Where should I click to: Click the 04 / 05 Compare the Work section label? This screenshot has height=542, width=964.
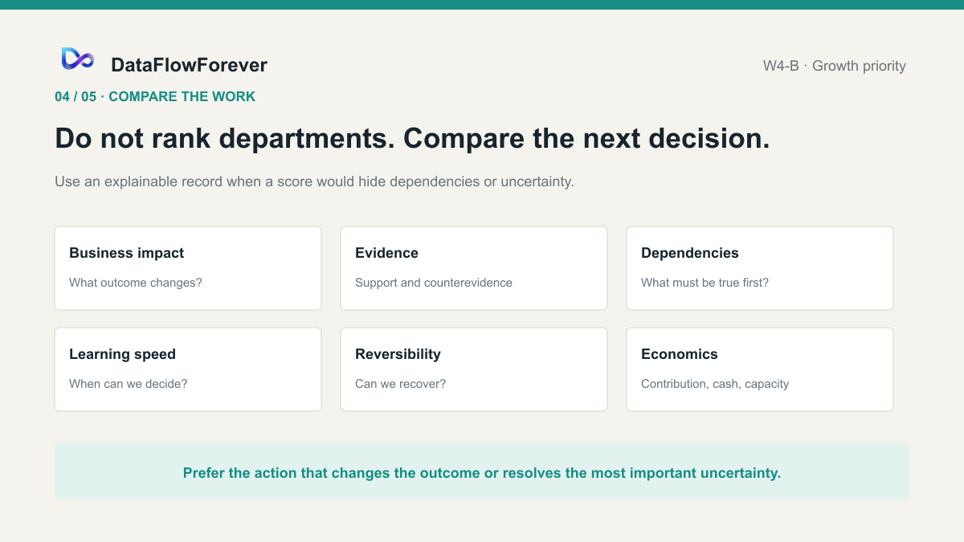pyautogui.click(x=155, y=96)
